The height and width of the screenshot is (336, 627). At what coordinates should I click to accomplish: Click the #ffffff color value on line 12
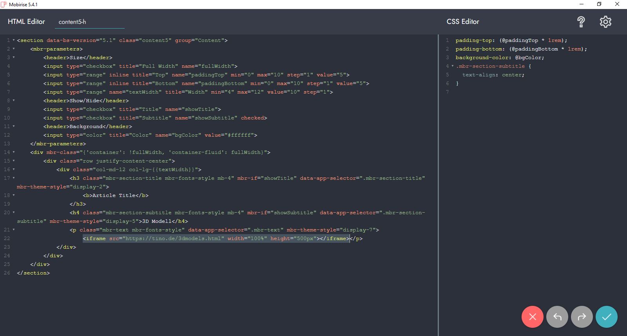click(x=240, y=135)
